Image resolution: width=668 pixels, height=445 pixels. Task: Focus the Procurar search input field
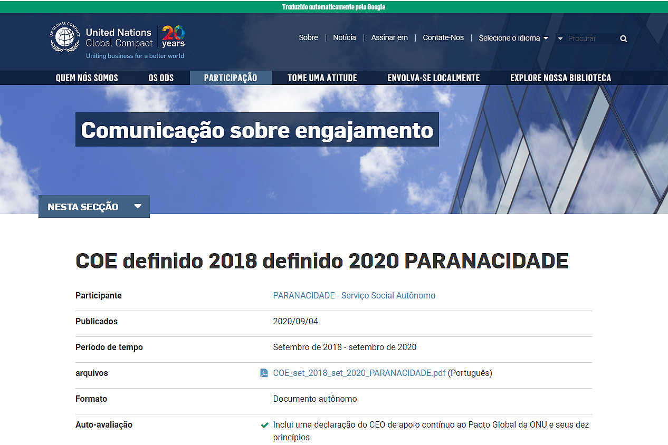[x=591, y=38]
